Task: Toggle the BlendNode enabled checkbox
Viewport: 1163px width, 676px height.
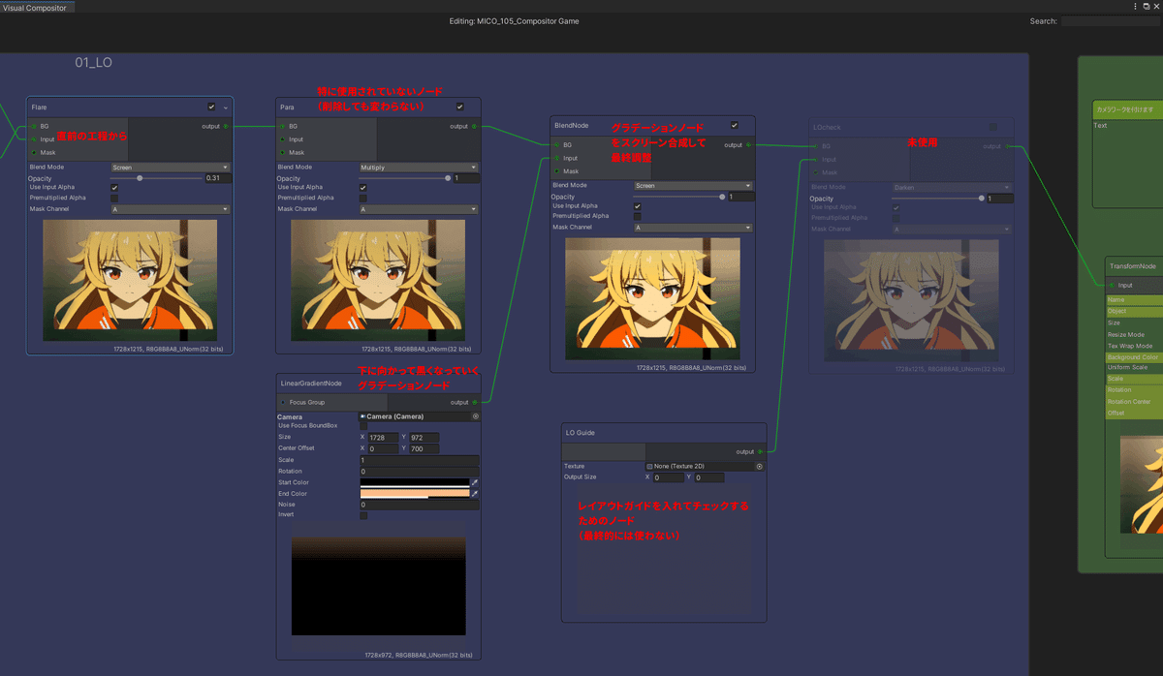Action: coord(735,125)
